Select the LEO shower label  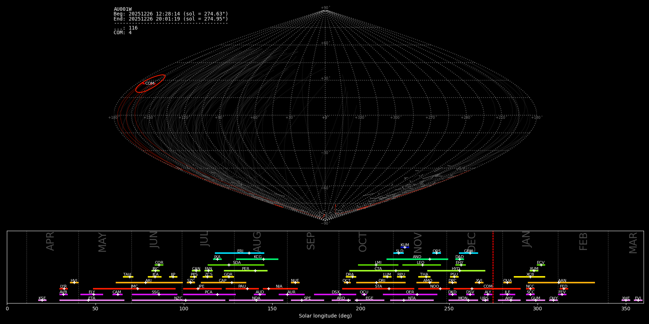421,263
